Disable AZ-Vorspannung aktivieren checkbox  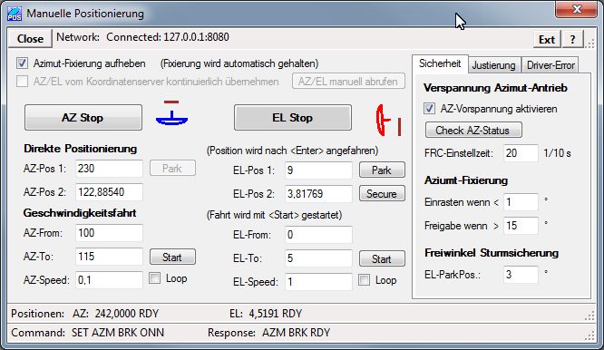tap(429, 109)
